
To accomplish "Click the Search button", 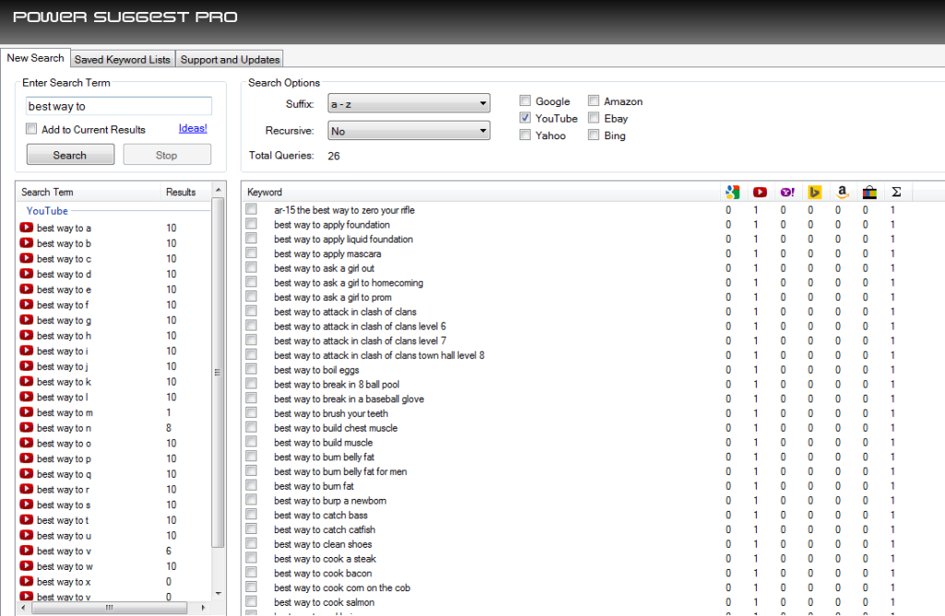I will pos(70,155).
